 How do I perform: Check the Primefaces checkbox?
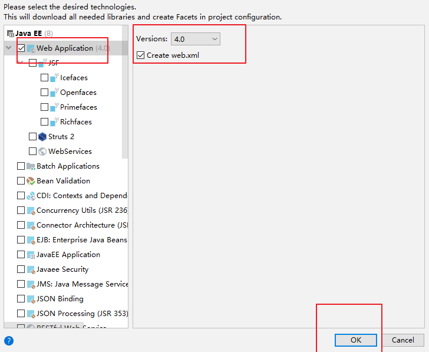[x=44, y=107]
